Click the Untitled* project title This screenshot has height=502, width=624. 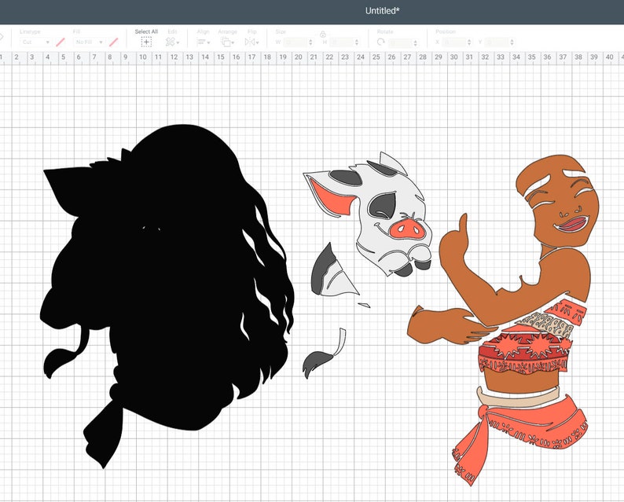[383, 11]
